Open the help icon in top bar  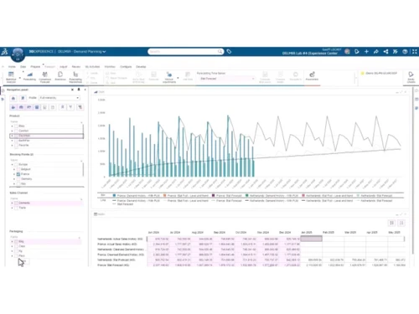click(405, 51)
